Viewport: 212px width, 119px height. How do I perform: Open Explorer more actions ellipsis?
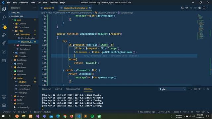(x=34, y=8)
